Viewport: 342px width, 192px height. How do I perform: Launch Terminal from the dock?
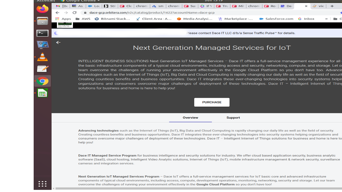pyautogui.click(x=42, y=33)
